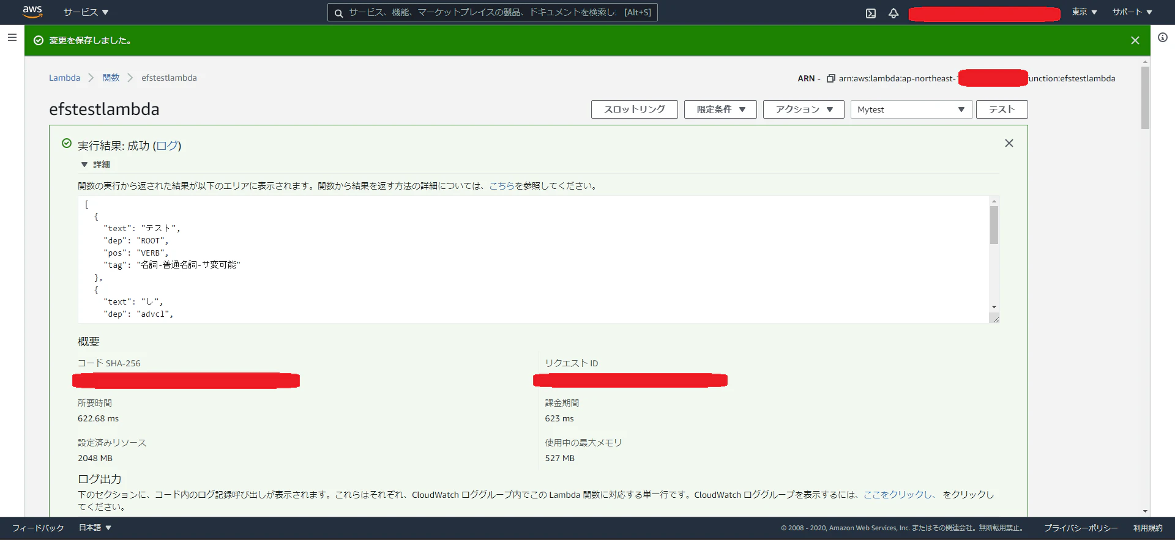Run the テスト test button
This screenshot has width=1175, height=540.
(1002, 109)
